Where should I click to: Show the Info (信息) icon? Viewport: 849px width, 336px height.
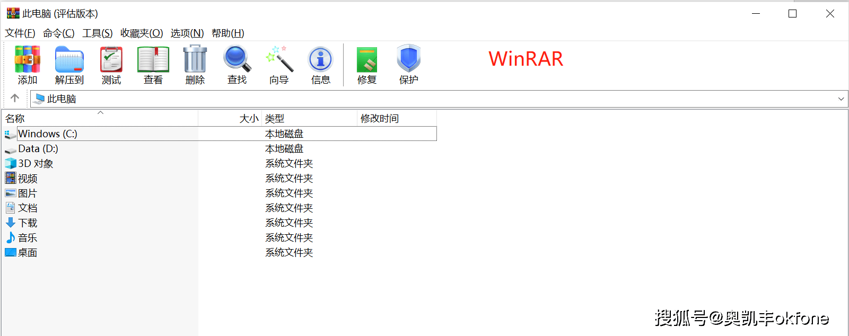(320, 59)
